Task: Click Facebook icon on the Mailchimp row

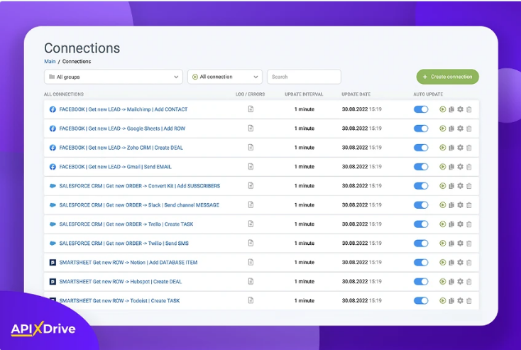Action: (53, 109)
